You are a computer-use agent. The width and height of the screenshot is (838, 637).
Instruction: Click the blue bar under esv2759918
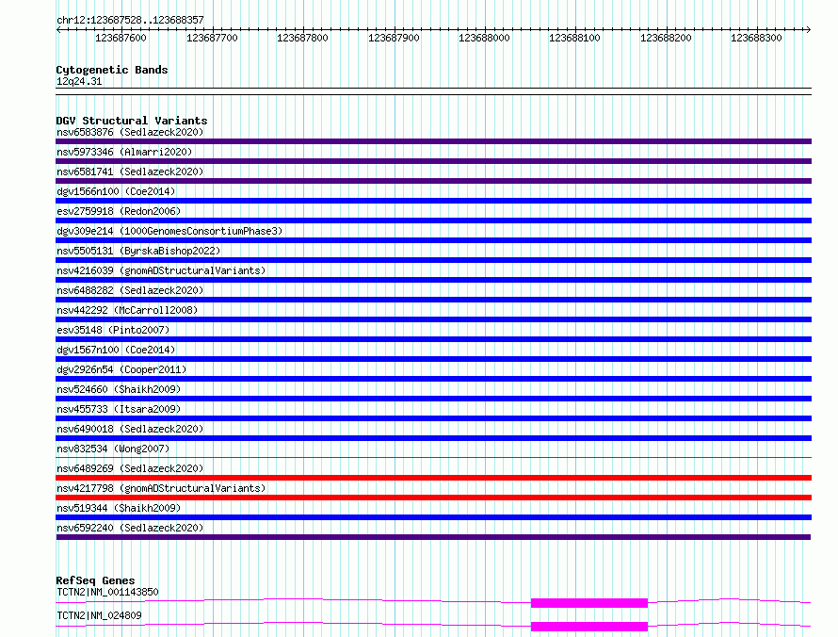(x=433, y=220)
